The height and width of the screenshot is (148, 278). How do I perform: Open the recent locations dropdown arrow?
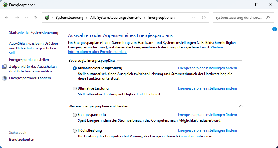click(x=26, y=18)
